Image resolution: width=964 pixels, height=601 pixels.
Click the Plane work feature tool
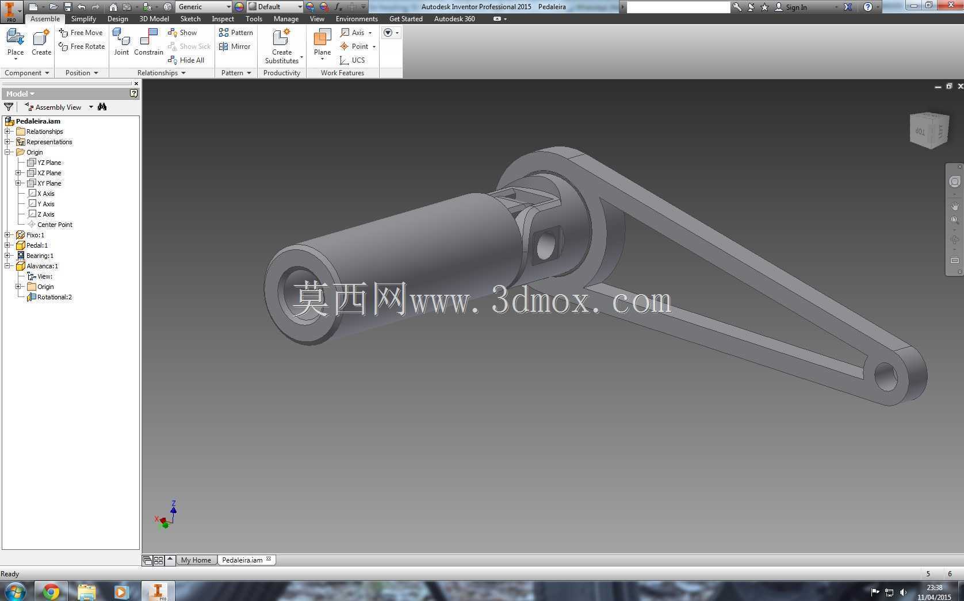click(x=322, y=44)
